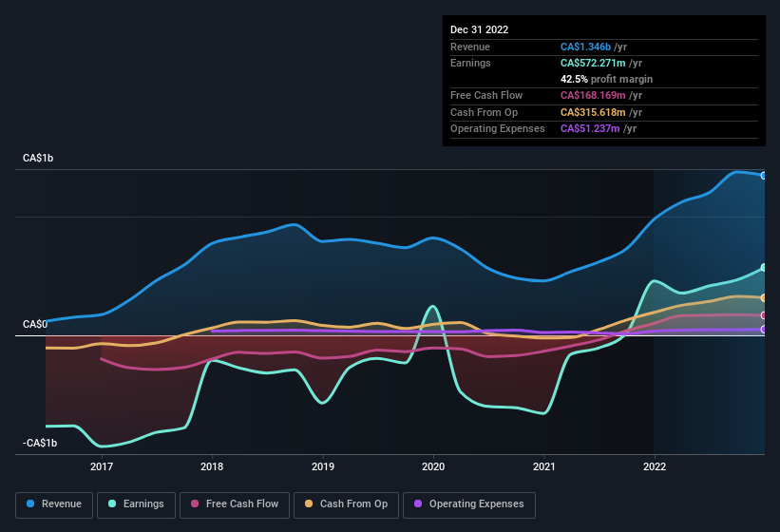Click the 42.5% profit margin text
This screenshot has height=532, width=780.
pos(606,79)
